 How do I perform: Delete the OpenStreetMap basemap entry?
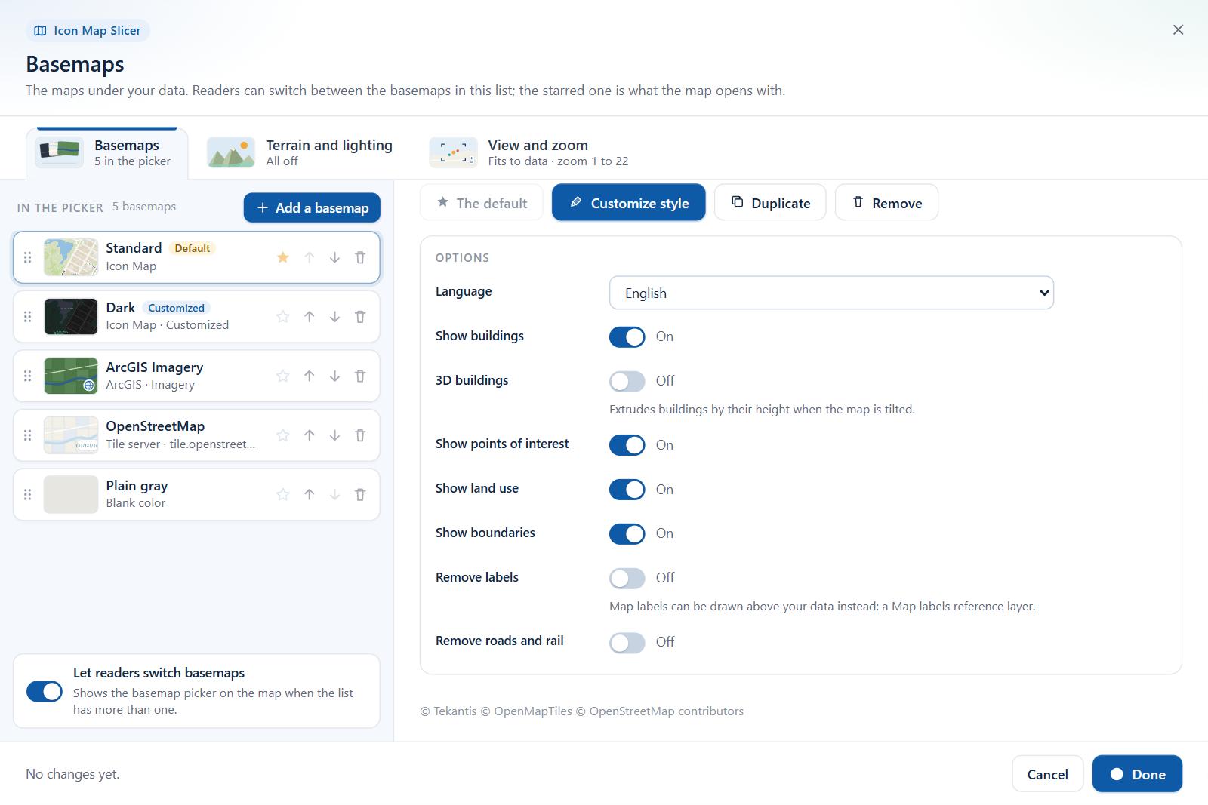pyautogui.click(x=360, y=435)
